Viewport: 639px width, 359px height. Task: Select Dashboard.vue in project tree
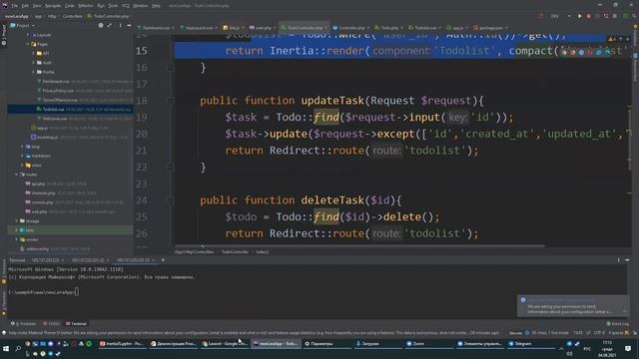pos(56,82)
